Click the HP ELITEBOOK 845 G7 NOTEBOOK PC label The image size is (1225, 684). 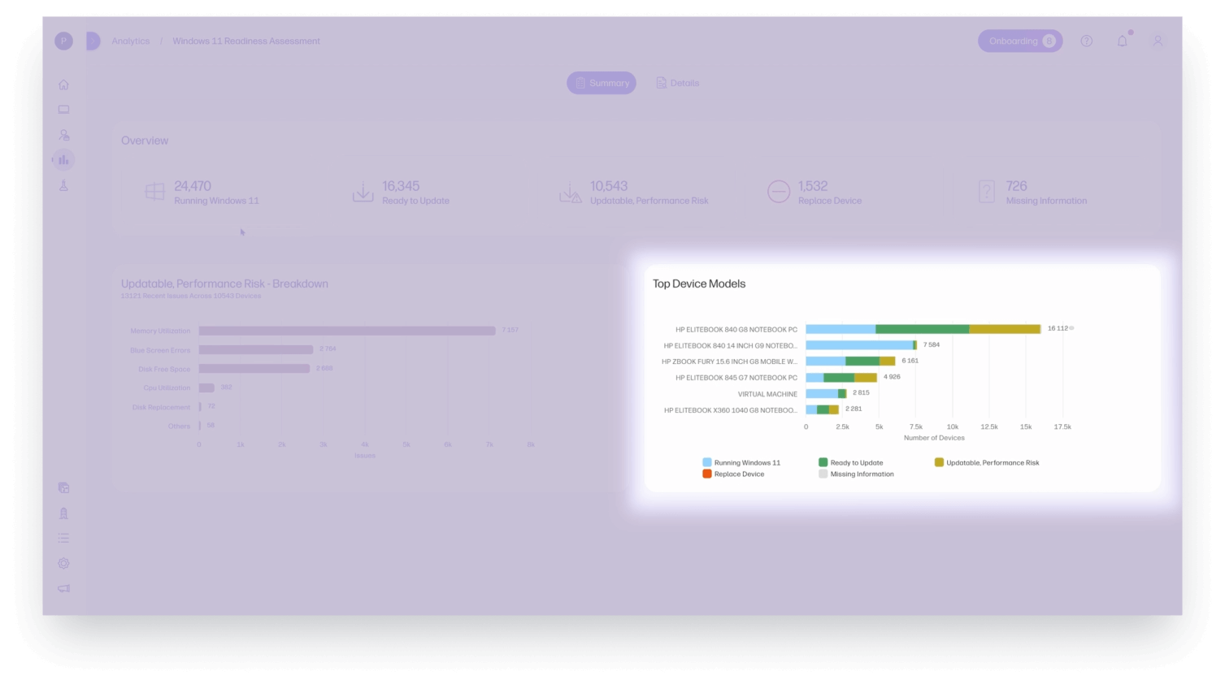(736, 378)
